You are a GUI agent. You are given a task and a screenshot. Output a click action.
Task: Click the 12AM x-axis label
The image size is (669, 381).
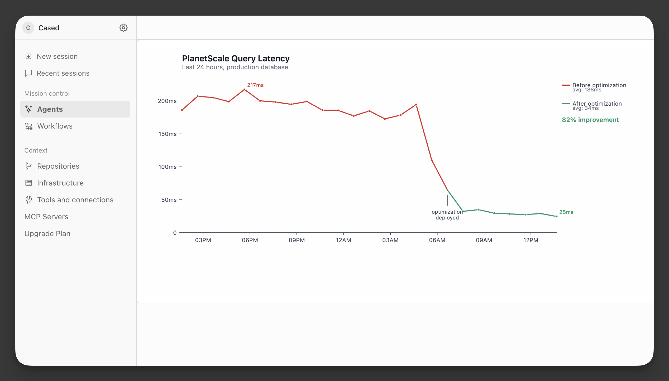pos(343,240)
